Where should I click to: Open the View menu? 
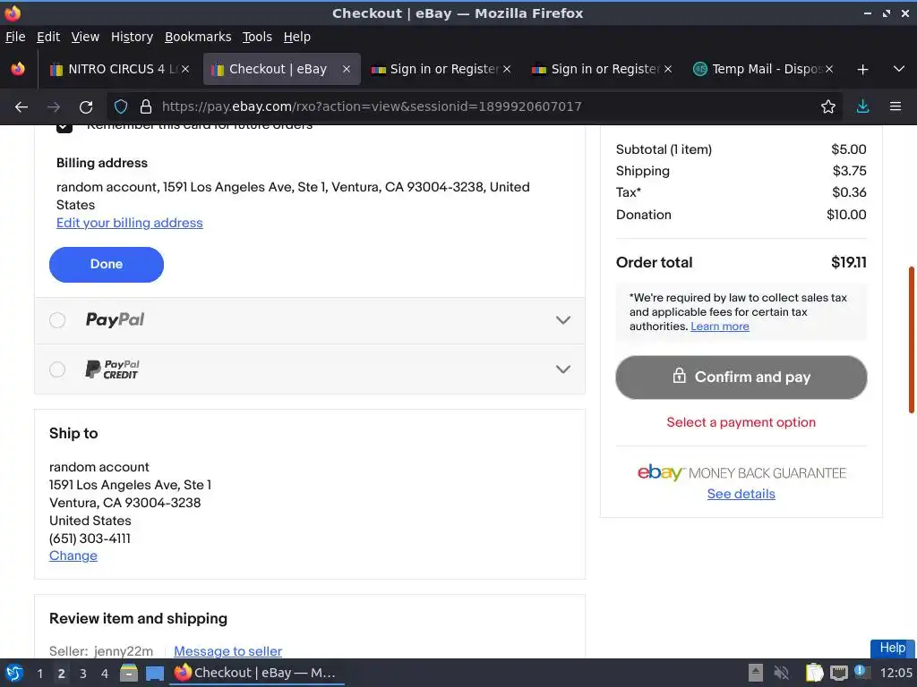85,37
